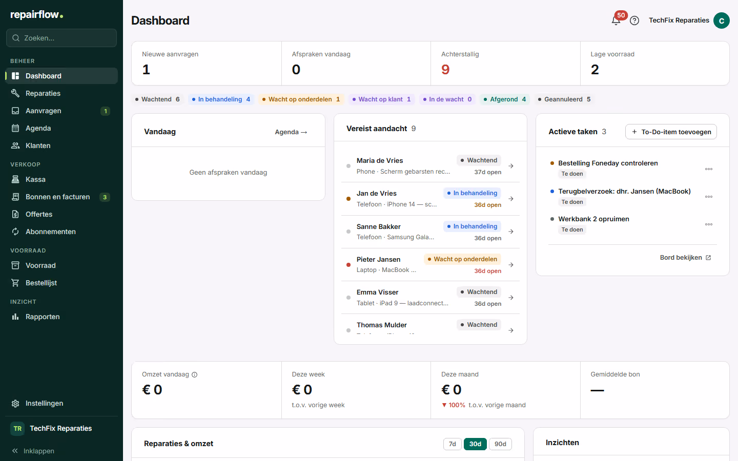Open the Jan de Vries row arrow
738x461 pixels.
click(511, 199)
